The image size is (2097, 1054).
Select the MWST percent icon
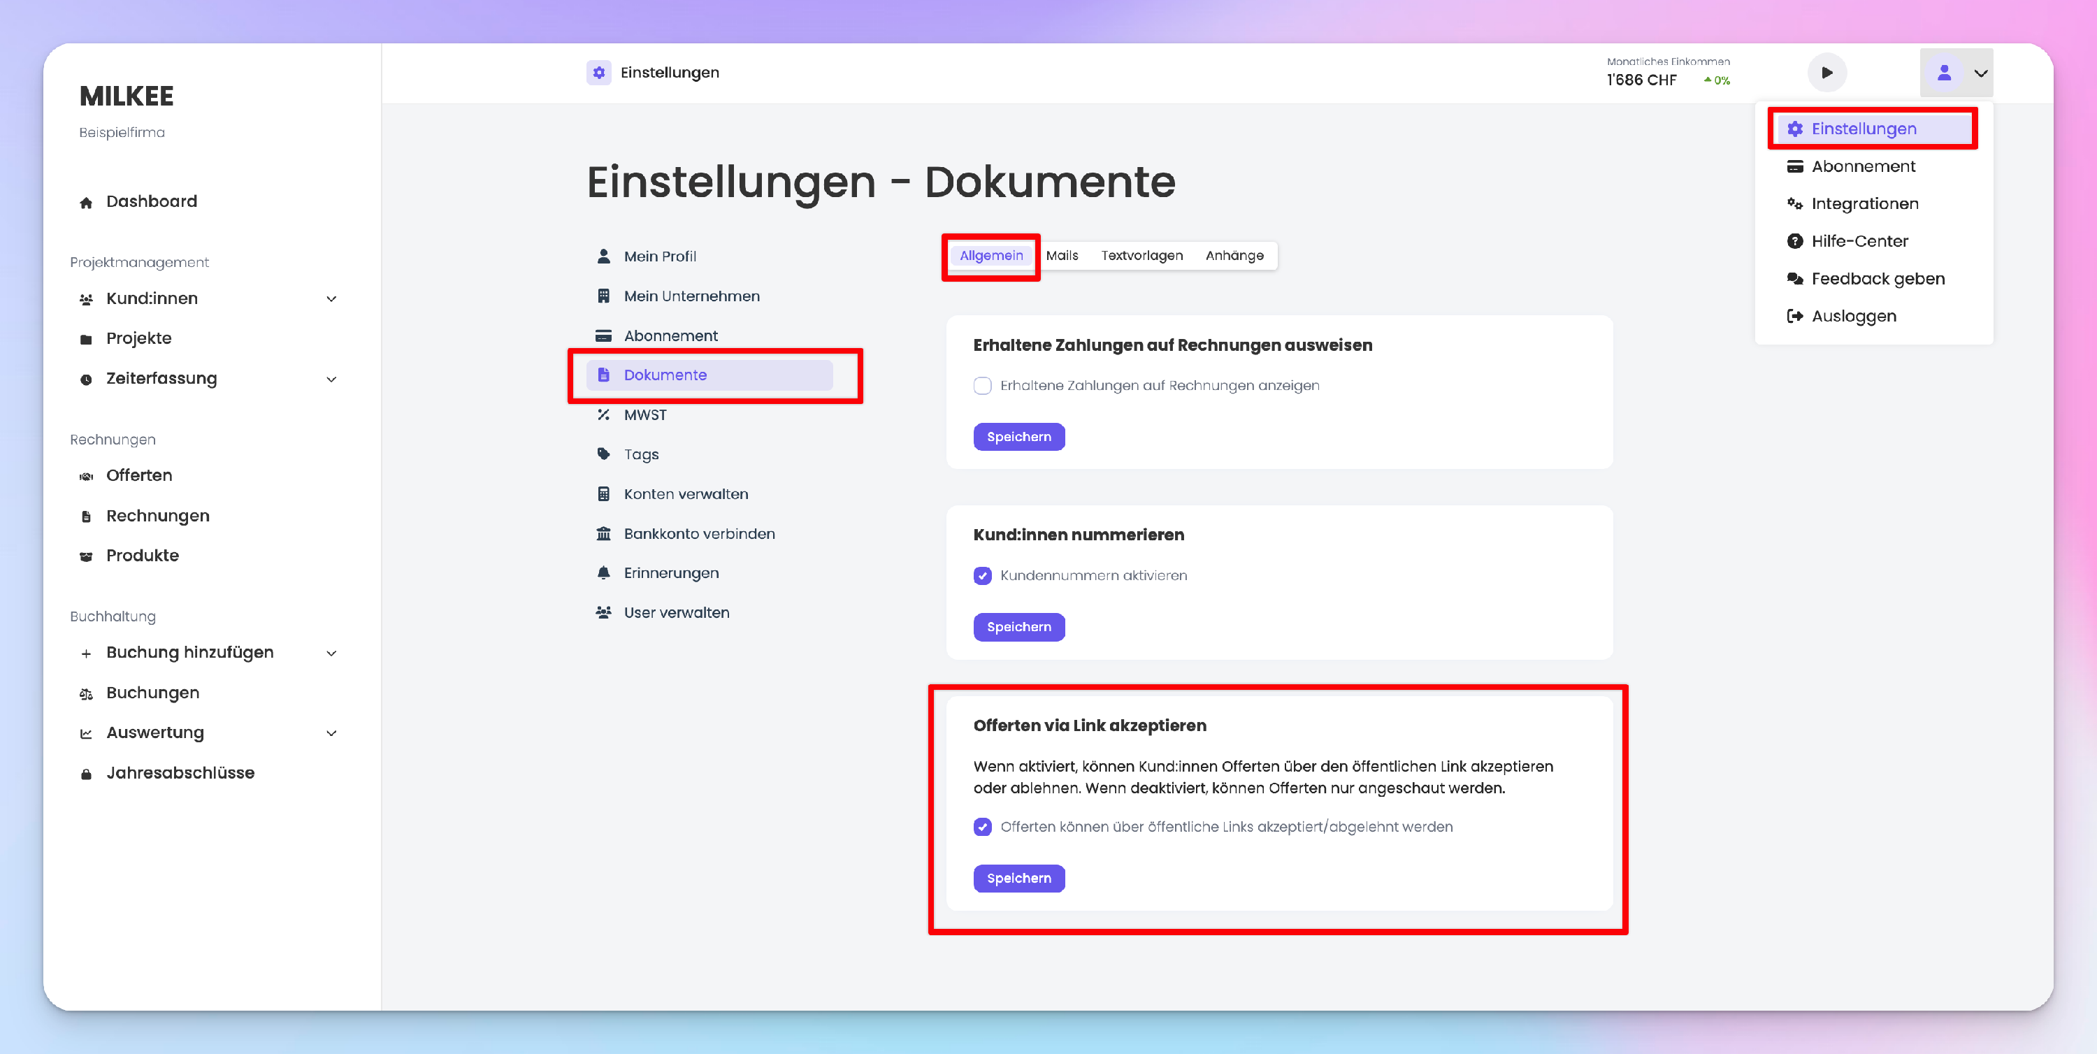603,415
